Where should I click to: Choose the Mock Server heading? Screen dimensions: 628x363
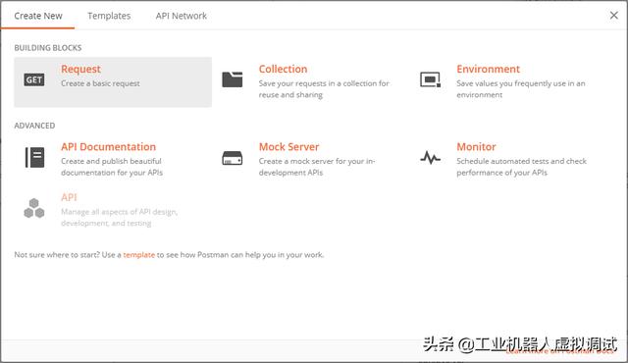(x=288, y=146)
